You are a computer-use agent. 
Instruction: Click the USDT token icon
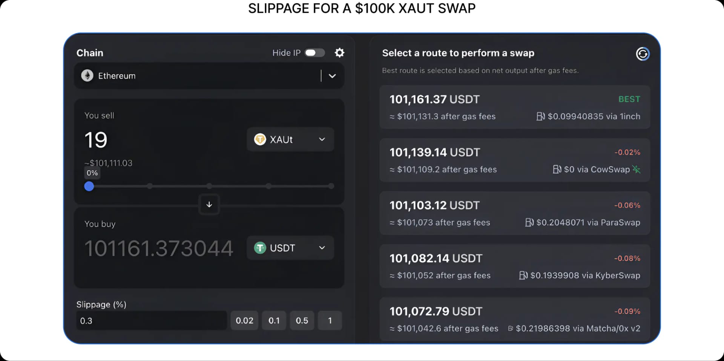(x=260, y=248)
